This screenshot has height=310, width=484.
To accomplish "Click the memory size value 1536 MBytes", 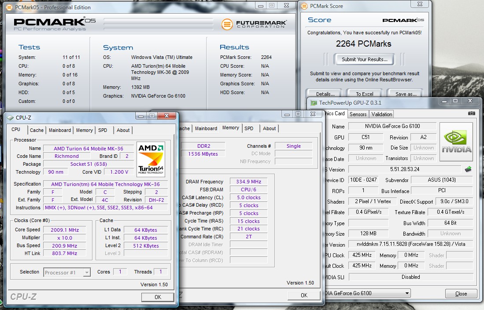I will [203, 154].
